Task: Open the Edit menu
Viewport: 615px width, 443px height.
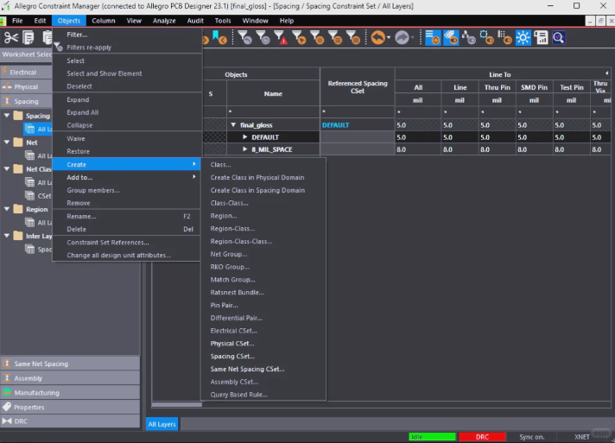Action: coord(40,21)
